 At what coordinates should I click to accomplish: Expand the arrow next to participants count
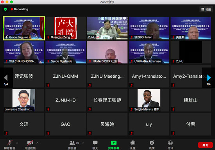(x=83, y=143)
